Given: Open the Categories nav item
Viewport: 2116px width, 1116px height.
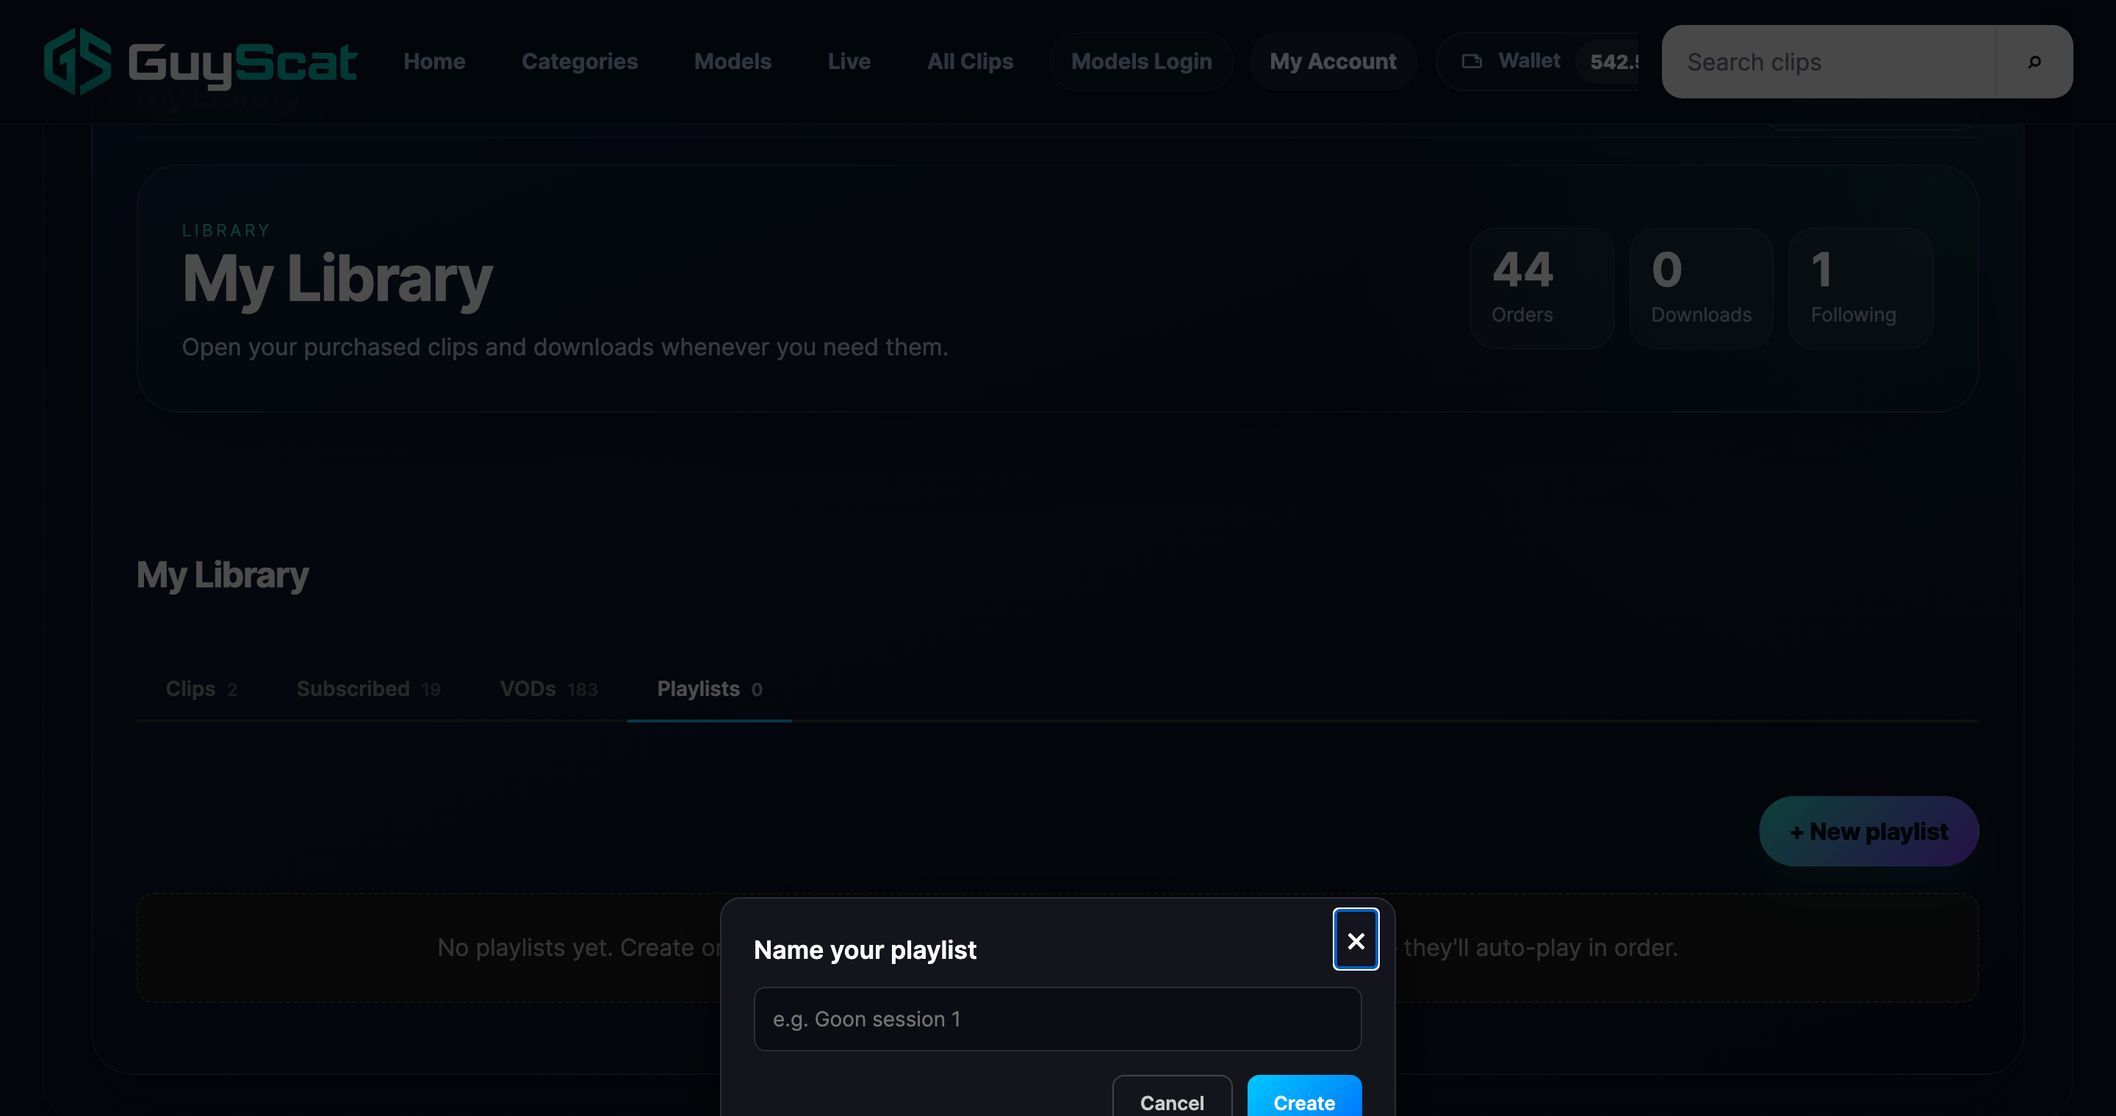Looking at the screenshot, I should pos(579,62).
